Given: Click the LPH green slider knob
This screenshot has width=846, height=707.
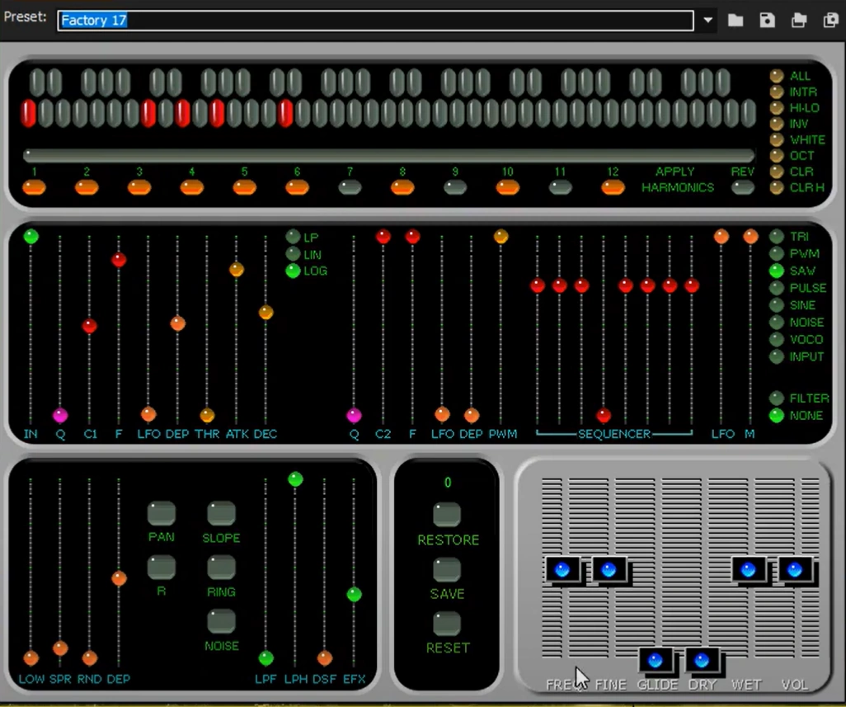Looking at the screenshot, I should [x=295, y=479].
